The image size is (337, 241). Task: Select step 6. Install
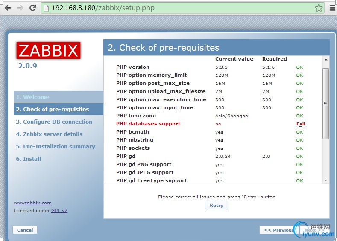(x=28, y=159)
